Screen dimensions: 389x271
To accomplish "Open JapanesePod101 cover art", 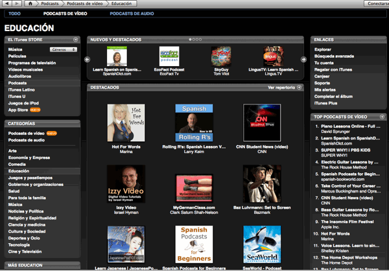I will pyautogui.click(x=126, y=244).
